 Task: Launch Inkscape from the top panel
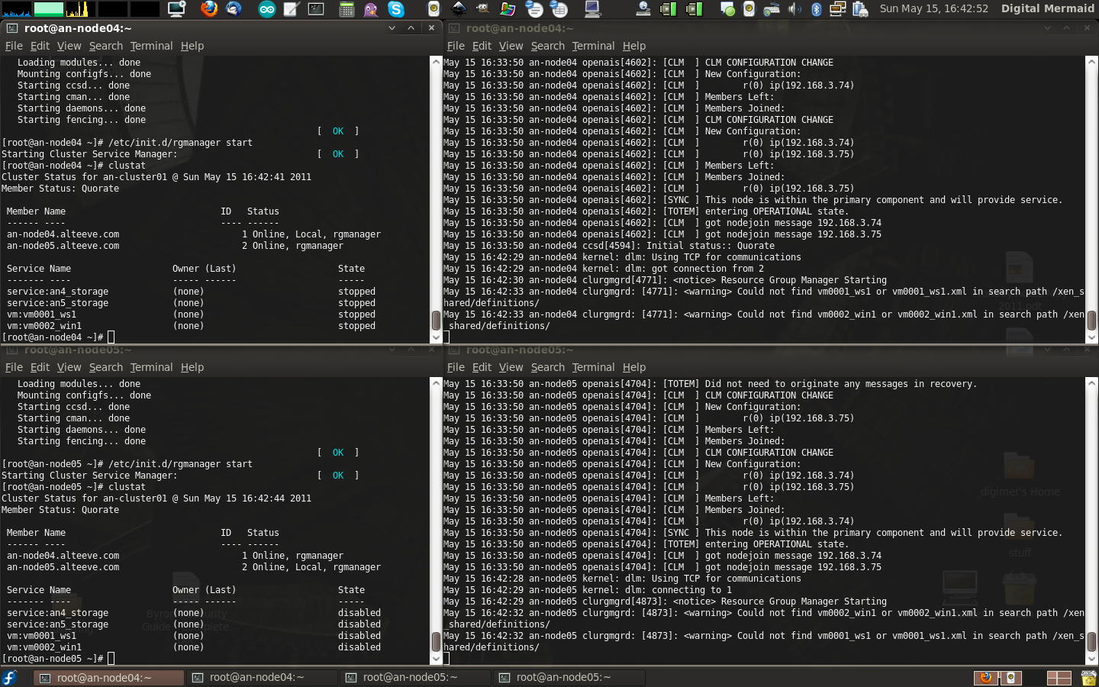click(459, 9)
